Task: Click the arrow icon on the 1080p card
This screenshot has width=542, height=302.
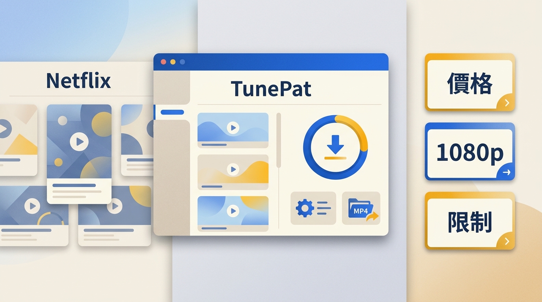Action: click(x=507, y=172)
